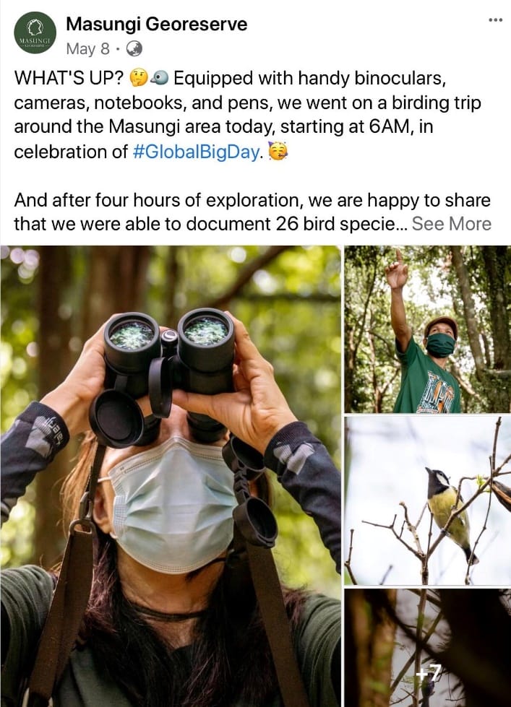Click the party face emoji
The image size is (511, 707).
tap(278, 151)
